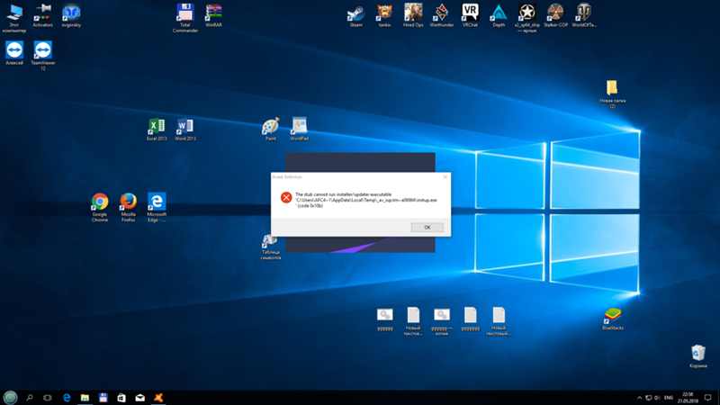The image size is (720, 405).
Task: Select the Activators desktop shortcut
Action: (x=42, y=15)
